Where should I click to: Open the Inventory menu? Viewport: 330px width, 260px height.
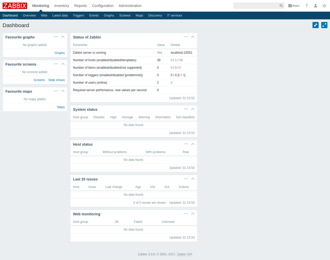click(62, 6)
